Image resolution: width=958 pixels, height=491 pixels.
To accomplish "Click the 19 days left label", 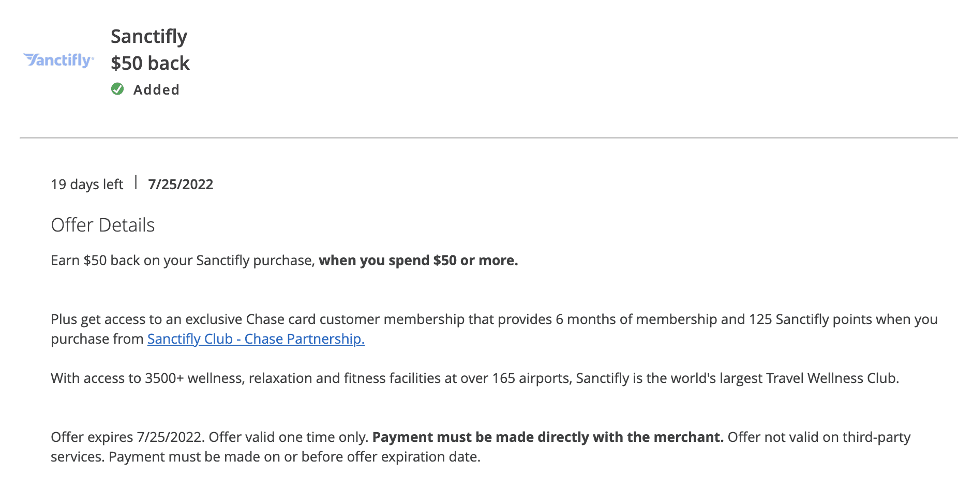I will pos(87,185).
